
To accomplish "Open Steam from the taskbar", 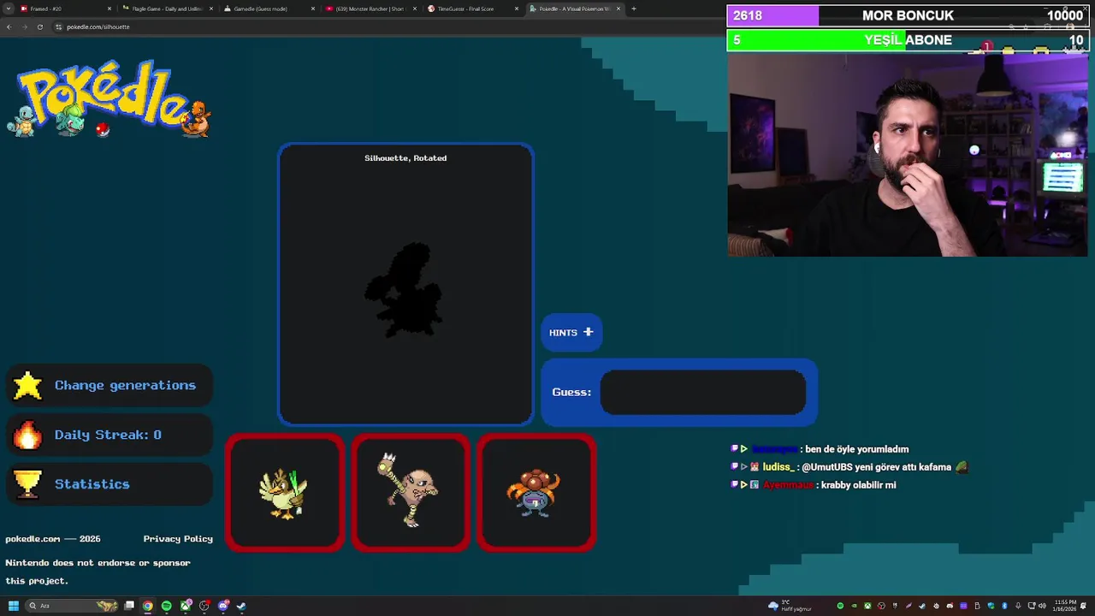I will pos(242,606).
